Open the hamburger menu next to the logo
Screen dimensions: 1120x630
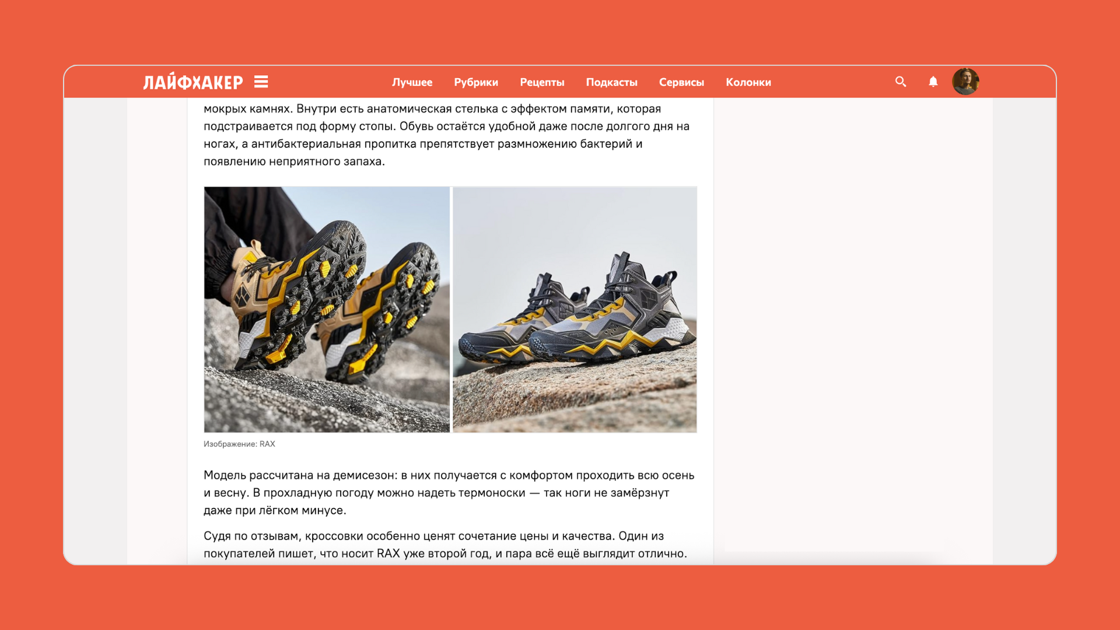point(261,82)
